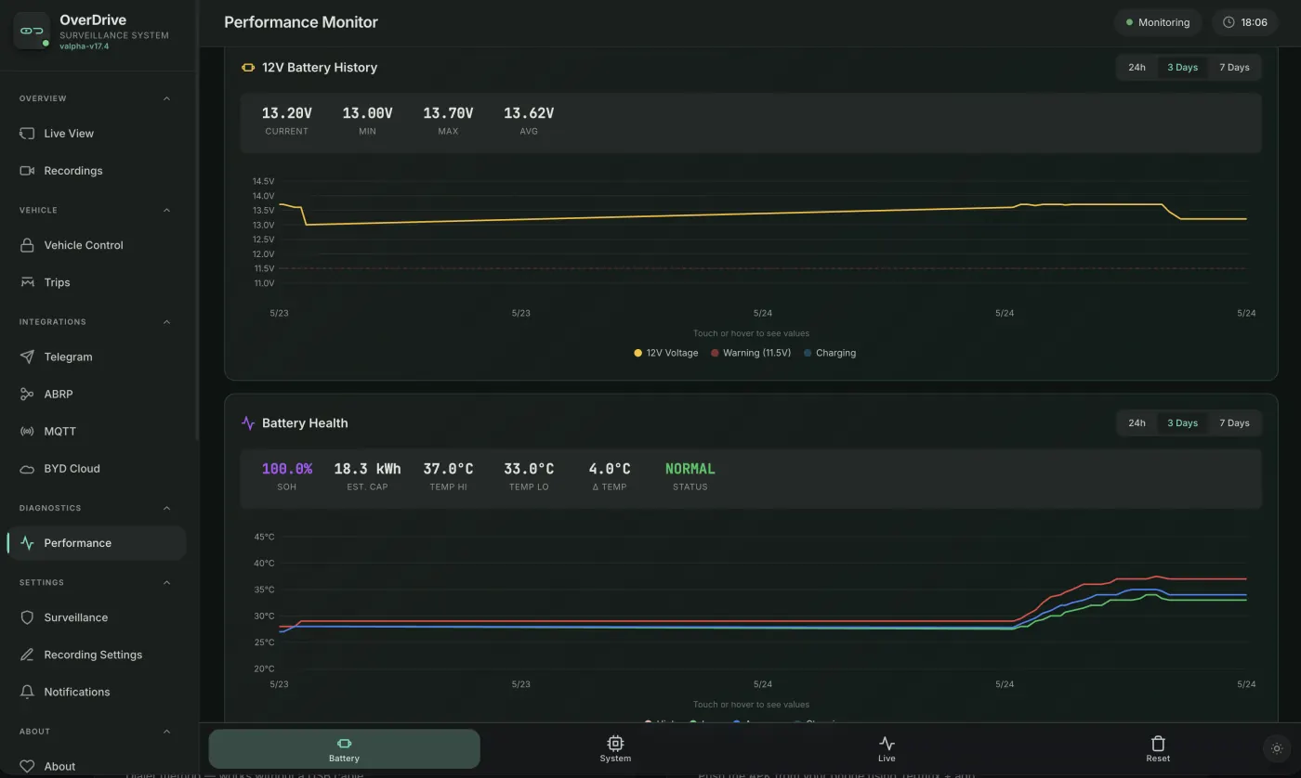Toggle the 12V Voltage legend series
The width and height of the screenshot is (1301, 778).
point(666,353)
